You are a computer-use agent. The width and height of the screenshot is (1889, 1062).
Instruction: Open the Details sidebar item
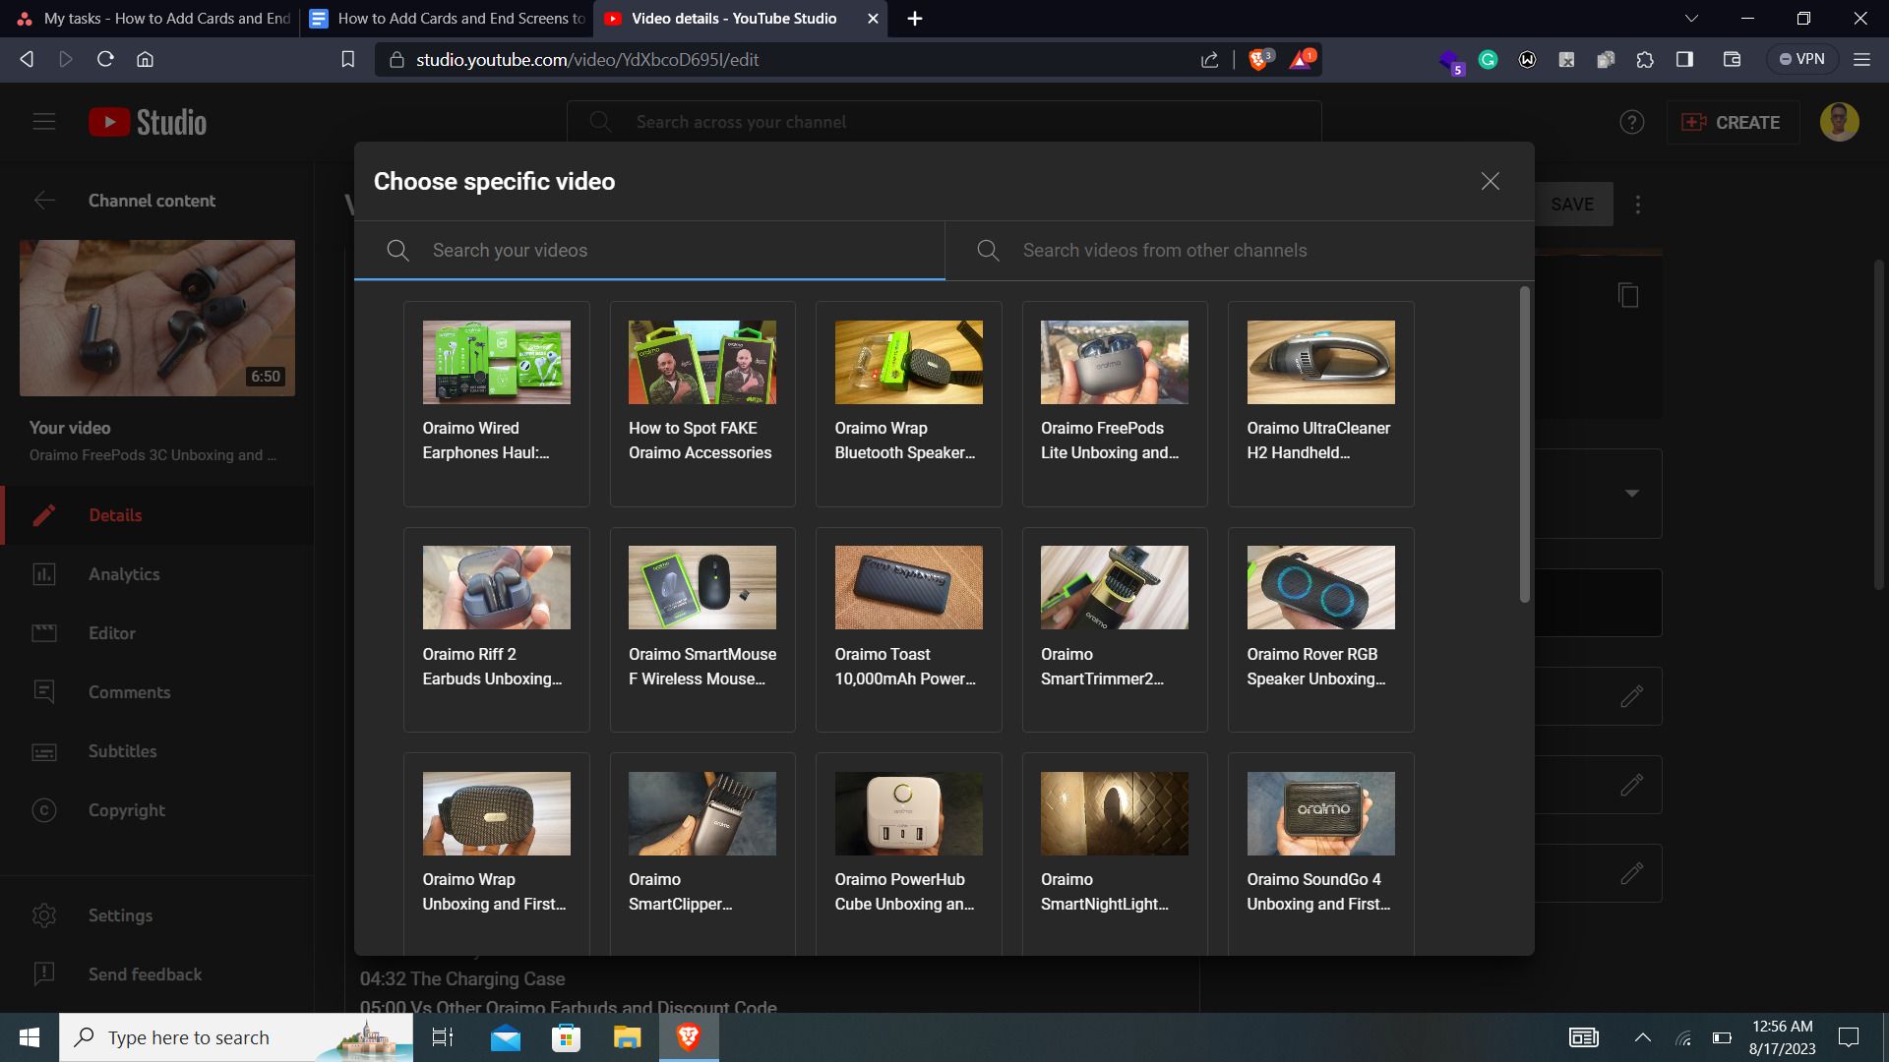click(x=157, y=515)
